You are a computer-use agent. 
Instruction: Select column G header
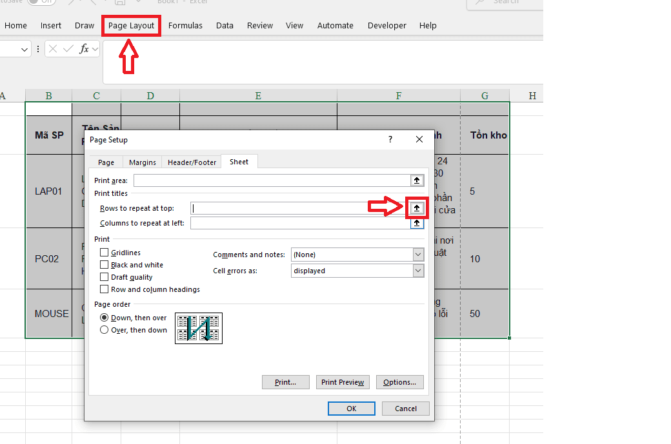[x=485, y=96]
